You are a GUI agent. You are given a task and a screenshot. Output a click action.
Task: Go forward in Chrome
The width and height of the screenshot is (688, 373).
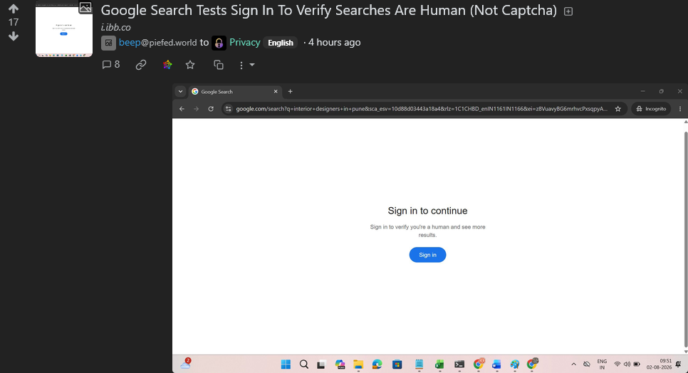tap(196, 109)
